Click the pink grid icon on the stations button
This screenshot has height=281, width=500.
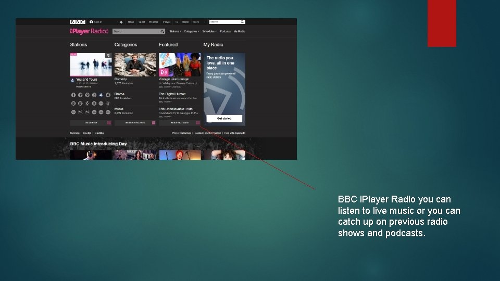coord(109,123)
